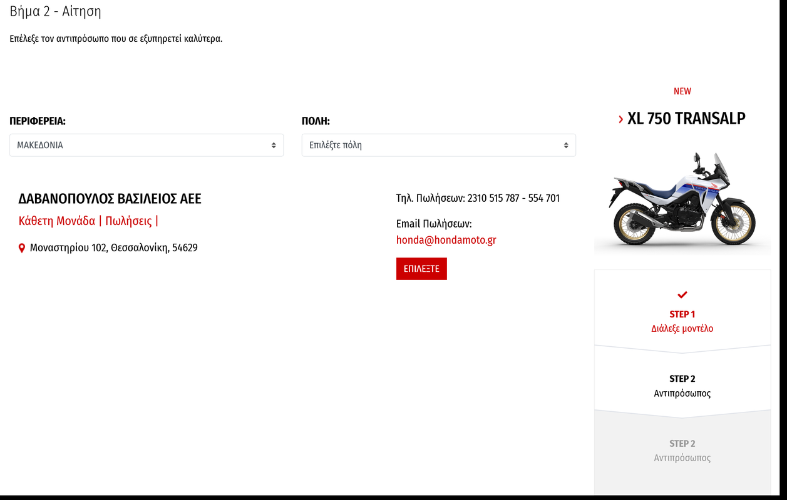Click dealer name ΔΑΒΑΝΟΠΟΥΛΟΣ ΒΑΣΙΛΕΙΟΣ ΑΕΕ
This screenshot has width=787, height=500.
pyautogui.click(x=110, y=199)
